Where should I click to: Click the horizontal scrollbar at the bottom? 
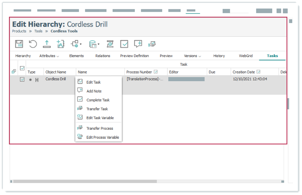tap(147, 181)
